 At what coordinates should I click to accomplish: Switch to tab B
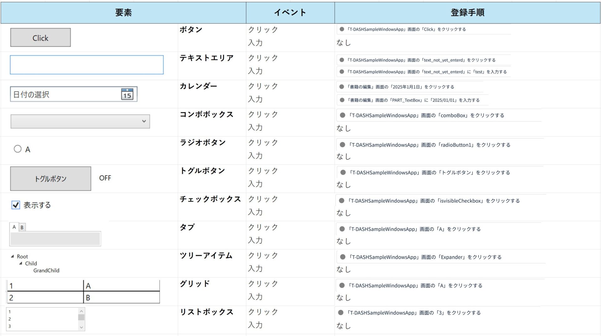click(22, 227)
